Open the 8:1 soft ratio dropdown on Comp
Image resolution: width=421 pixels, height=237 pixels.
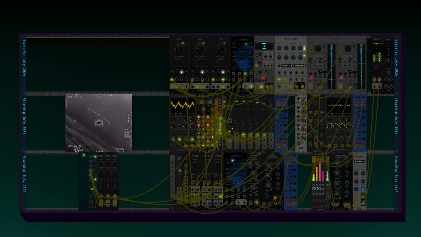tap(359, 162)
